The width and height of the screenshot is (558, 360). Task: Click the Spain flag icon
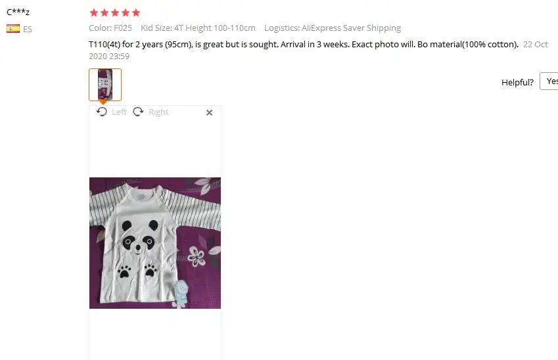(13, 29)
